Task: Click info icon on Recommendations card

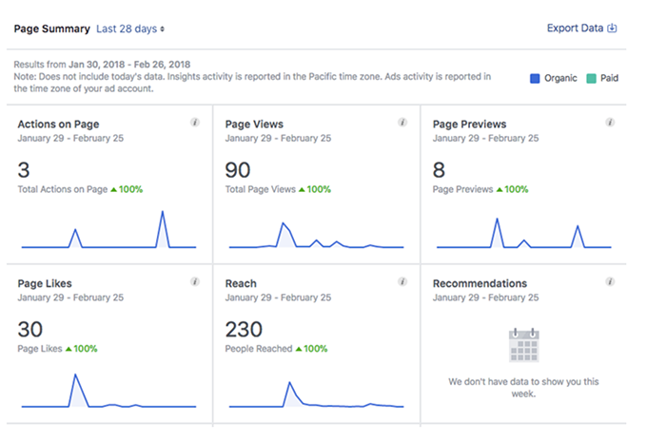Action: click(610, 282)
